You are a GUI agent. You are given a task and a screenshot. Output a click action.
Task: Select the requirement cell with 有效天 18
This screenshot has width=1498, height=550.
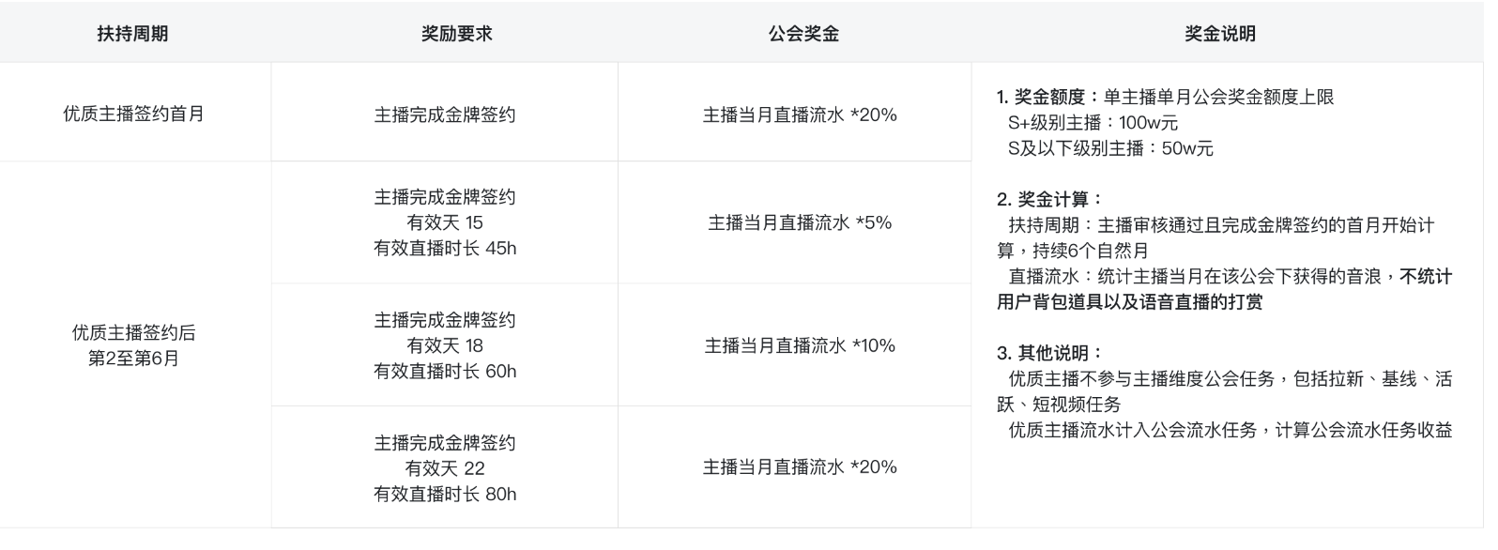(445, 345)
